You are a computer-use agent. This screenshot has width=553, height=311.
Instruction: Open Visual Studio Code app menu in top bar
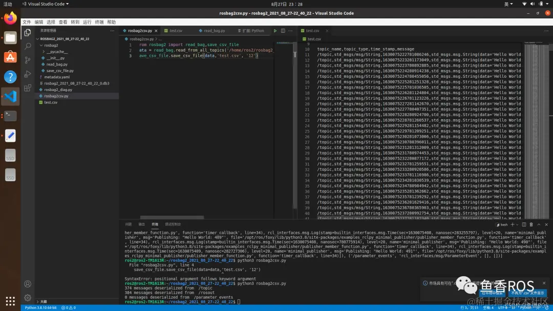pyautogui.click(x=45, y=4)
